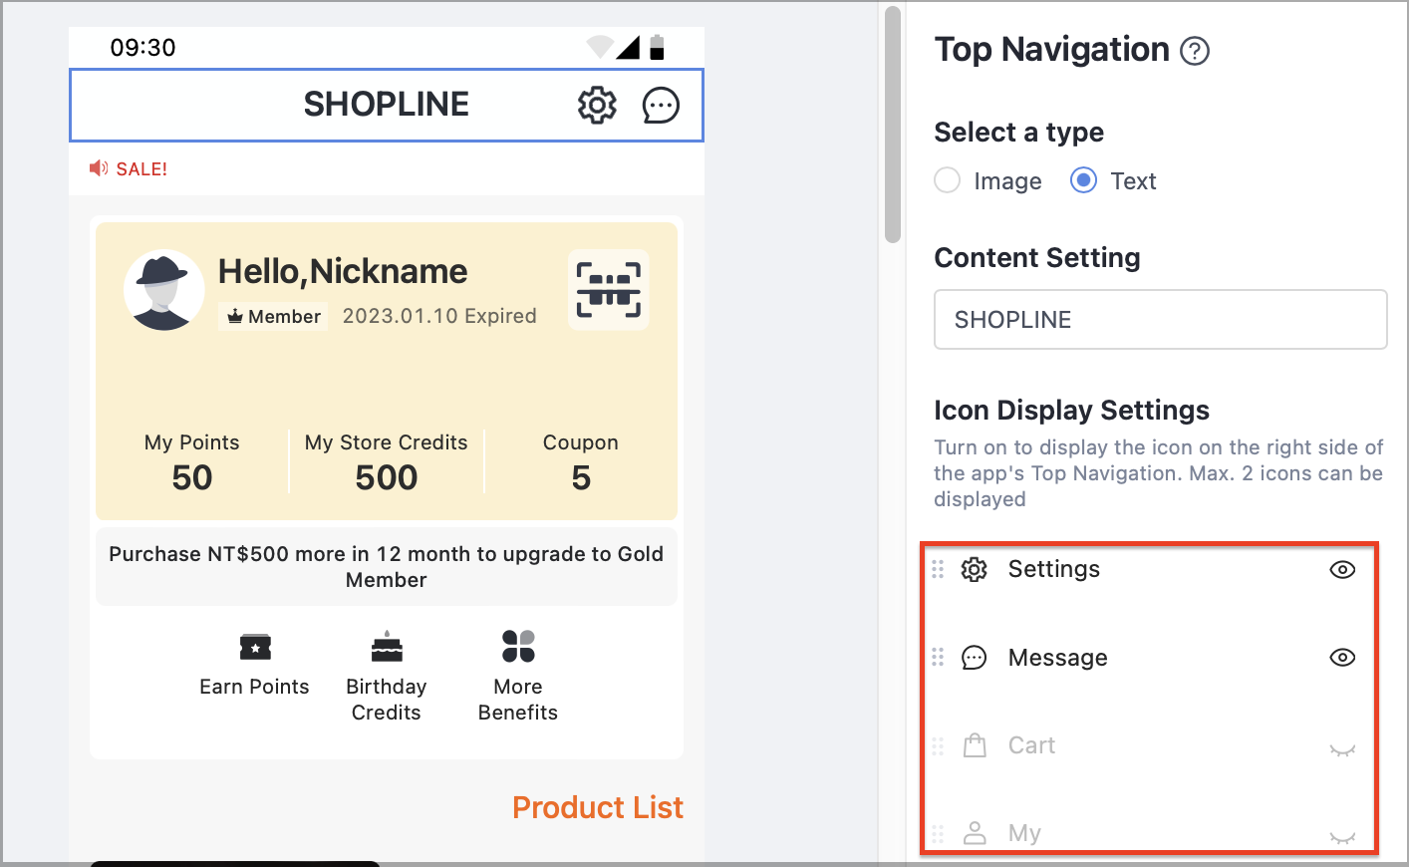The image size is (1409, 867).
Task: Click the Hello,Nickname greeting text
Action: 343,271
